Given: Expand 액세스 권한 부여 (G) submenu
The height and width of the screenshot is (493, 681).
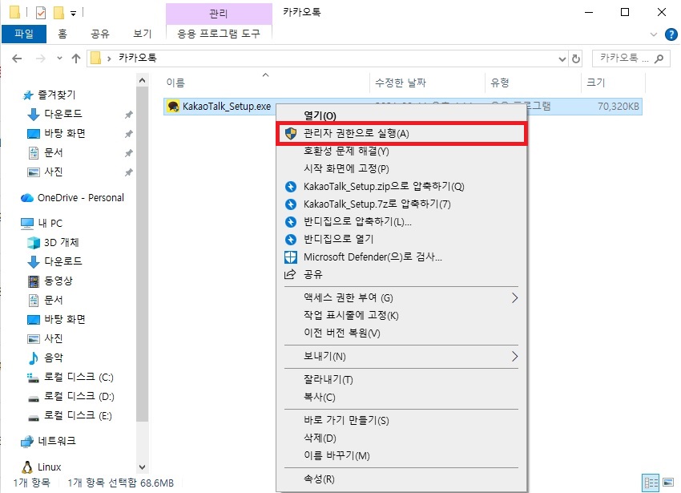Looking at the screenshot, I should (x=514, y=297).
